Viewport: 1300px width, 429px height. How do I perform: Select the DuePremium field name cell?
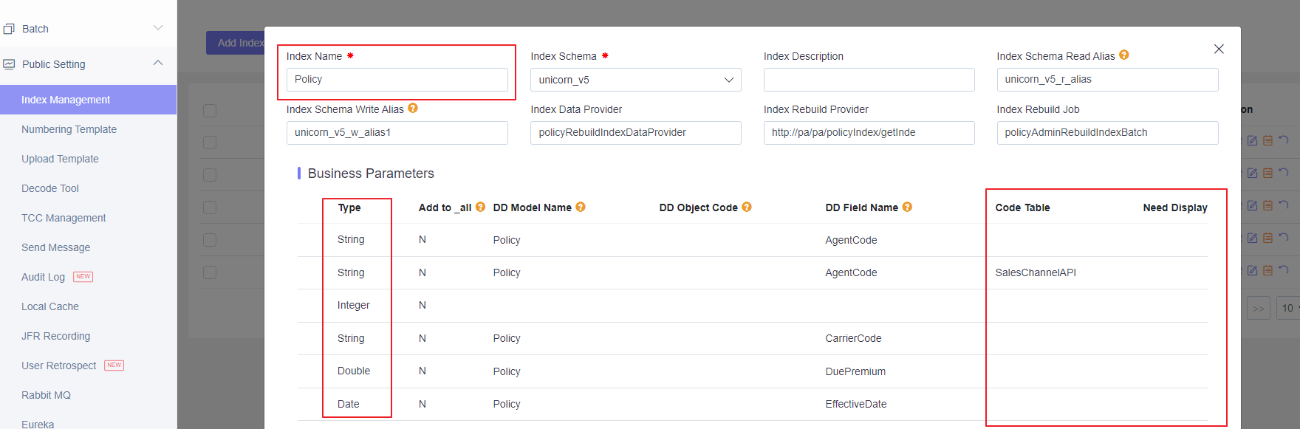tap(855, 371)
